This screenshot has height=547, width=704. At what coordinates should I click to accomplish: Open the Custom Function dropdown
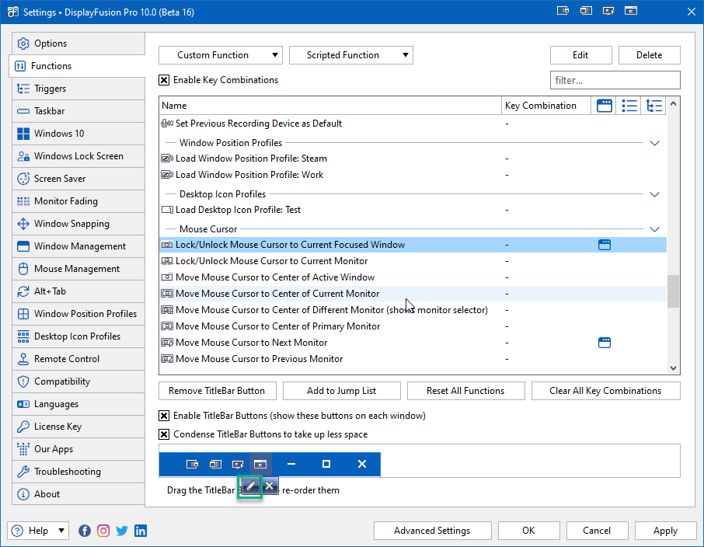[x=221, y=55]
